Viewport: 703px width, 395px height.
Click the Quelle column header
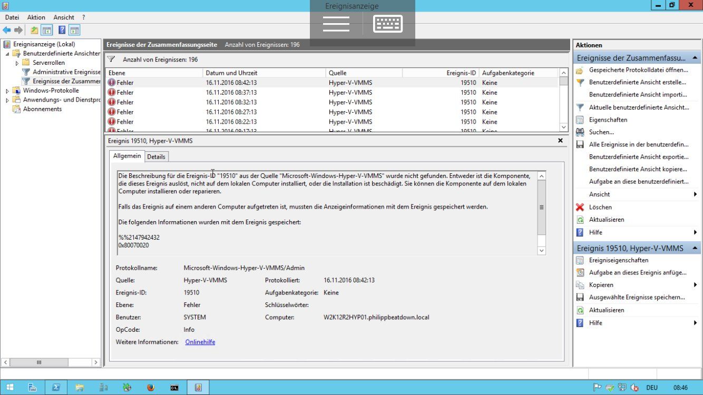click(364, 73)
